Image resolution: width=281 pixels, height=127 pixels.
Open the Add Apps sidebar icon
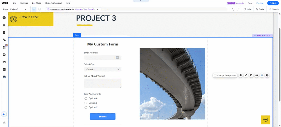4,47
